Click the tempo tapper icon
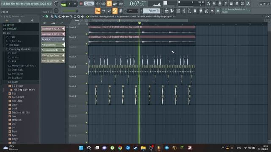 (x=207, y=11)
